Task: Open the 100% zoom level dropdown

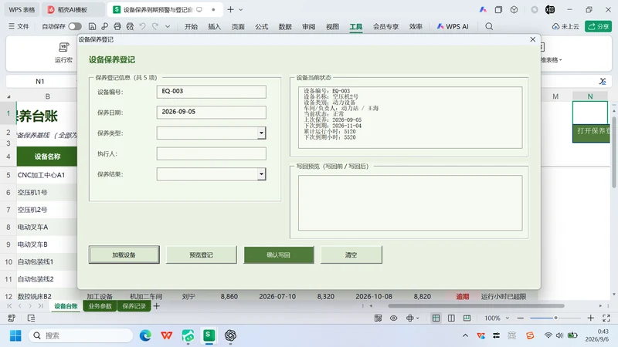Action: pyautogui.click(x=497, y=318)
